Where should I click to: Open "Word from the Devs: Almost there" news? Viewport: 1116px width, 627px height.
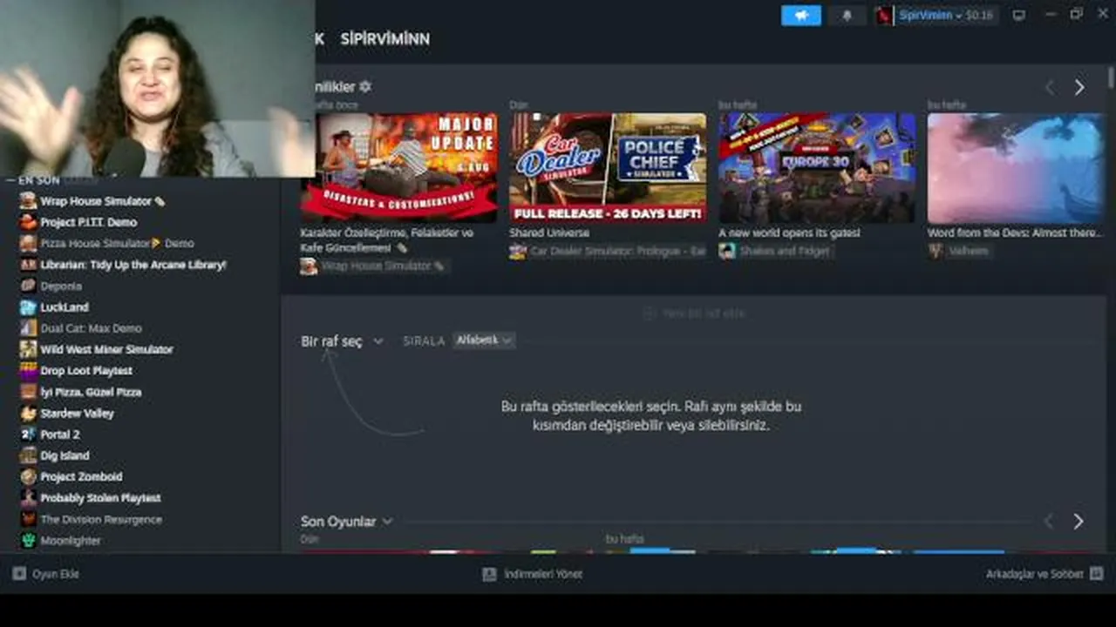(1014, 233)
